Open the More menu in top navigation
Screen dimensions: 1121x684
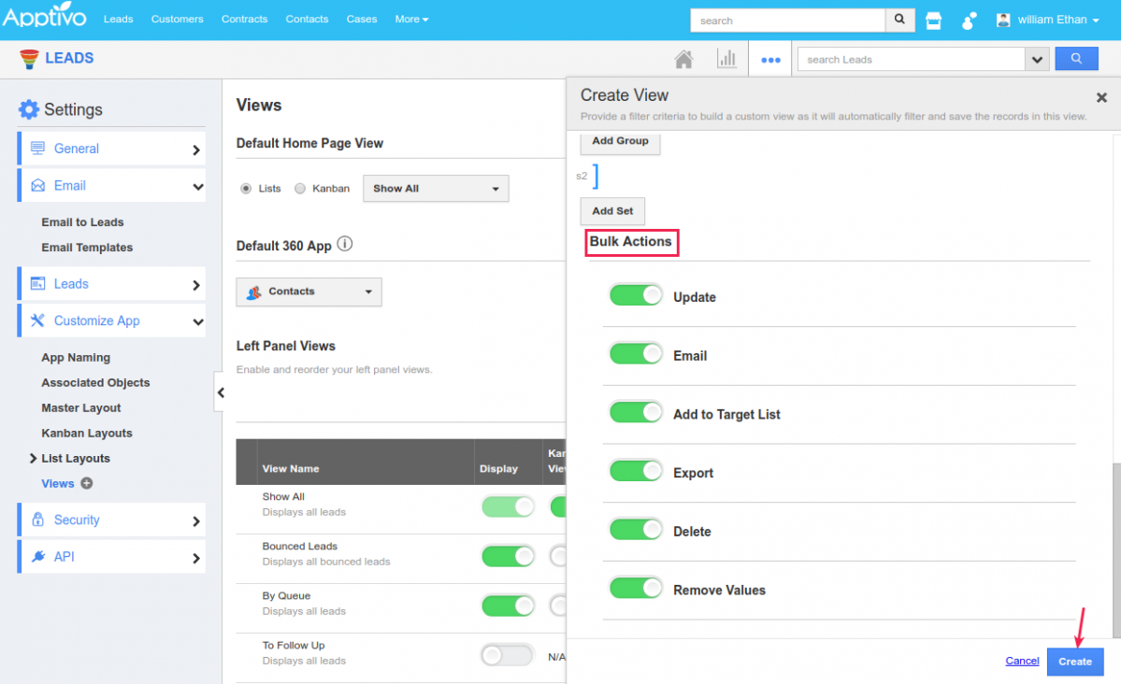click(x=411, y=19)
